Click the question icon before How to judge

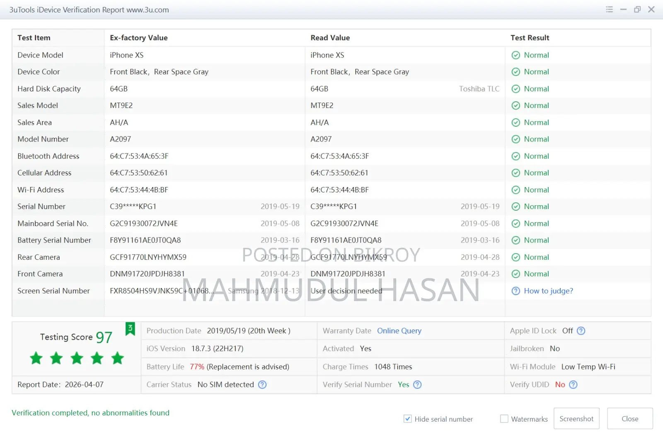point(515,291)
